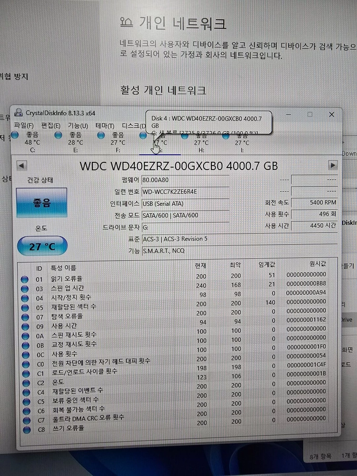This screenshot has width=357, height=476.
Task: Click status icon for 0C 사용 횟수
Action: coord(26,355)
